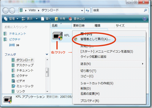Choose ショートカットの作成(S) in context menu
This screenshot has height=108, width=152.
point(109,83)
